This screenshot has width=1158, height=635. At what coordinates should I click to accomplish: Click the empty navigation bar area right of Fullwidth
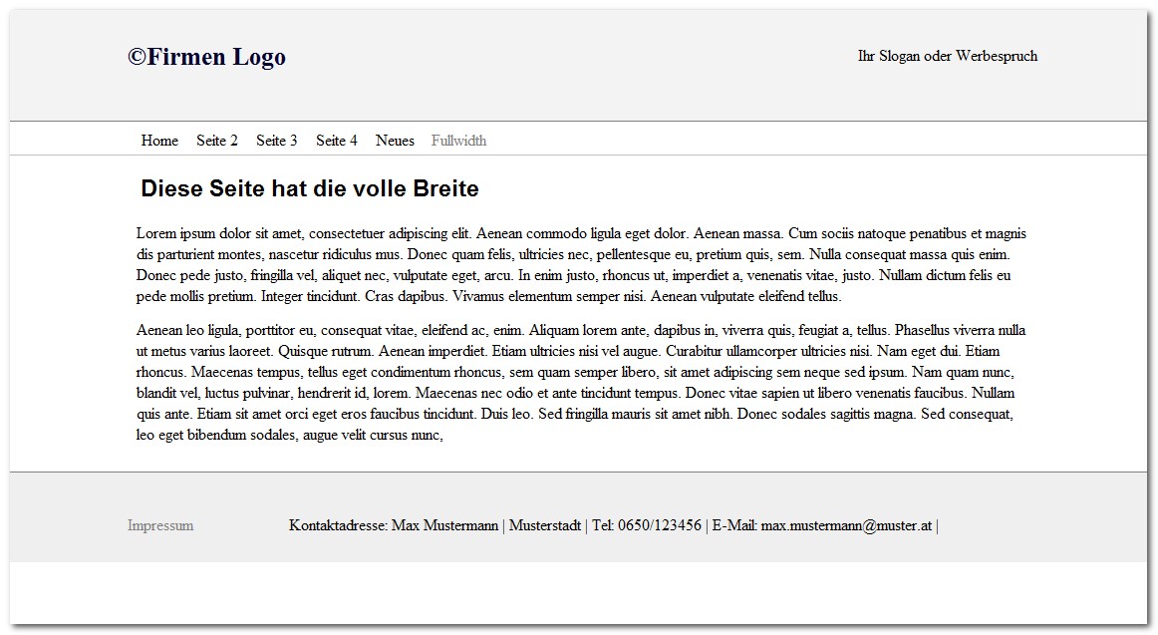pos(797,141)
